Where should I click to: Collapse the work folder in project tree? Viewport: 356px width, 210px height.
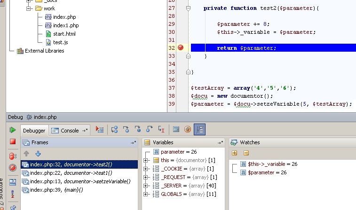[x=28, y=8]
